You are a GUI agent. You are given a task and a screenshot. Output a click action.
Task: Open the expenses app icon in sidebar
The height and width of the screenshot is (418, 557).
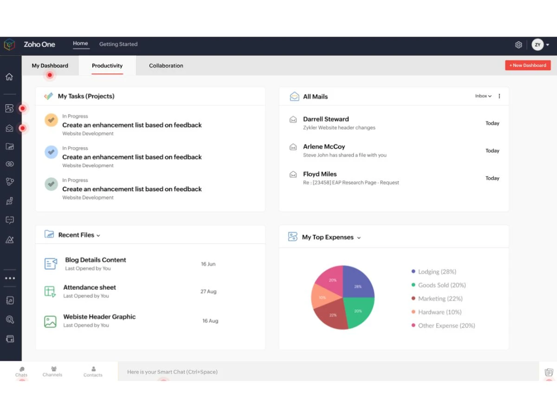click(x=9, y=108)
